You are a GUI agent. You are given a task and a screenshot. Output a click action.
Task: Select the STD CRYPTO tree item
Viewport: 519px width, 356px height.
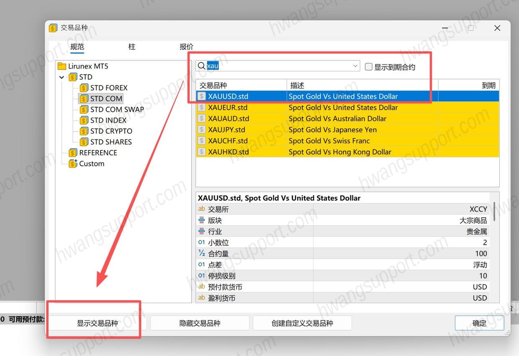111,131
